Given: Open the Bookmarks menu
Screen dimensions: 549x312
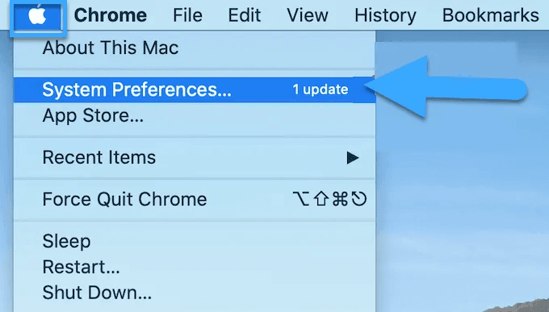Looking at the screenshot, I should click(491, 15).
